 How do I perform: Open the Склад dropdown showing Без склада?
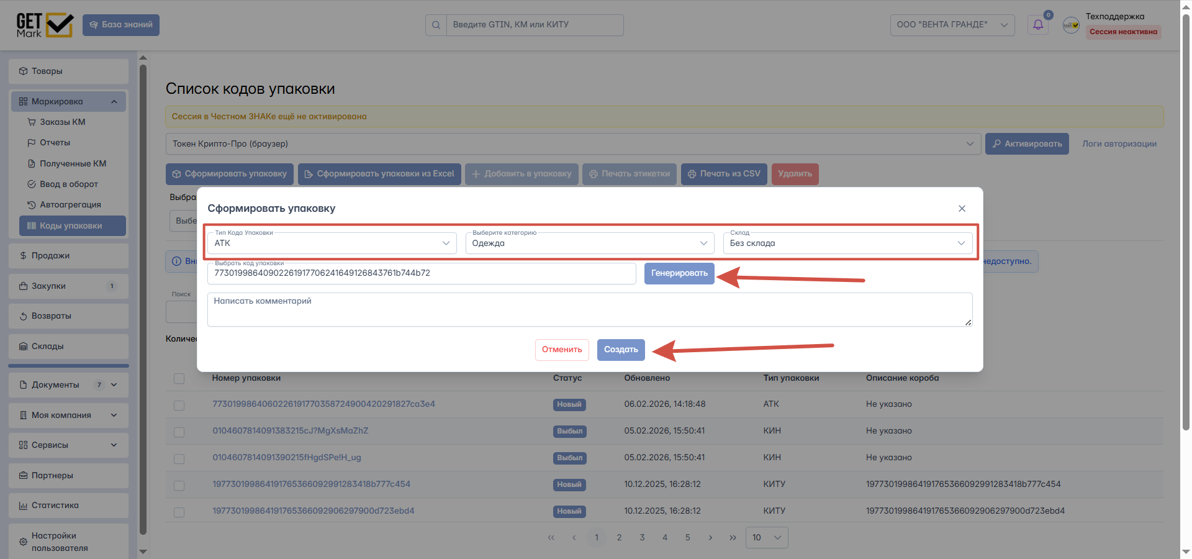tap(847, 243)
